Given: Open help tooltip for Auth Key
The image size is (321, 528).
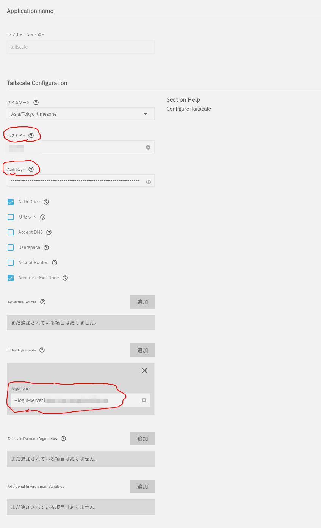Looking at the screenshot, I should click(31, 169).
